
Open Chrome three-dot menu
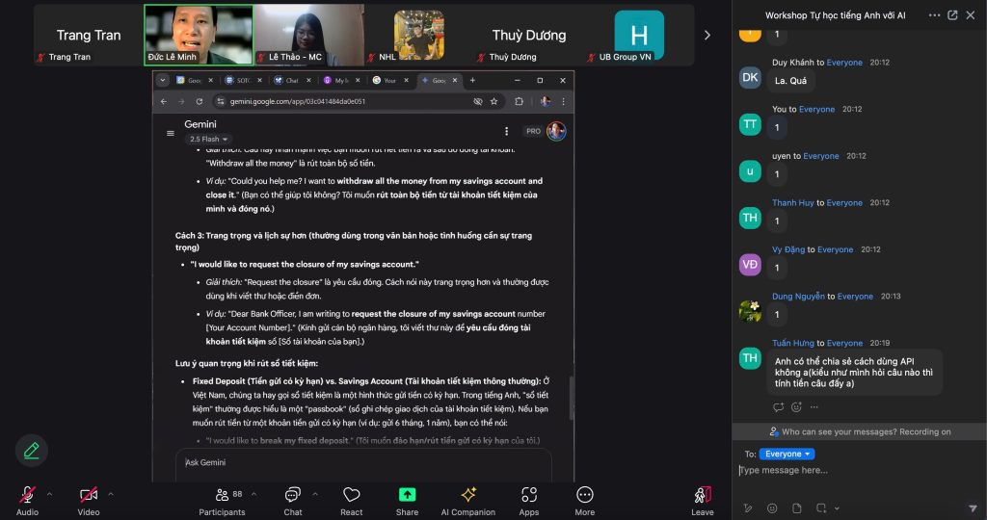click(x=563, y=101)
